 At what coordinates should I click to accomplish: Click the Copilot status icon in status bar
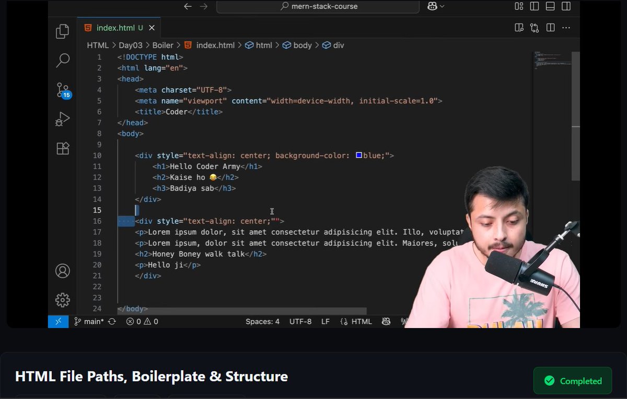[386, 322]
